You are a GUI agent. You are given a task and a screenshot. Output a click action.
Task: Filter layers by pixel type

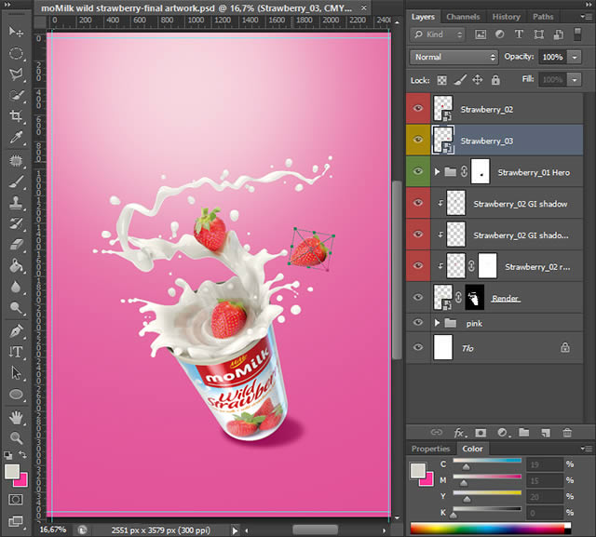pos(481,34)
